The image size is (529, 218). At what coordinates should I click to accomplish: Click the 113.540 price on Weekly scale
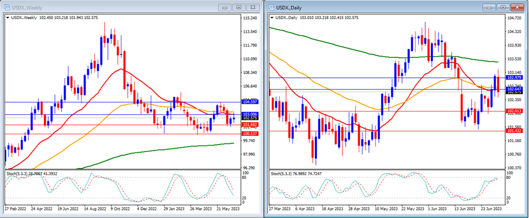tap(250, 32)
